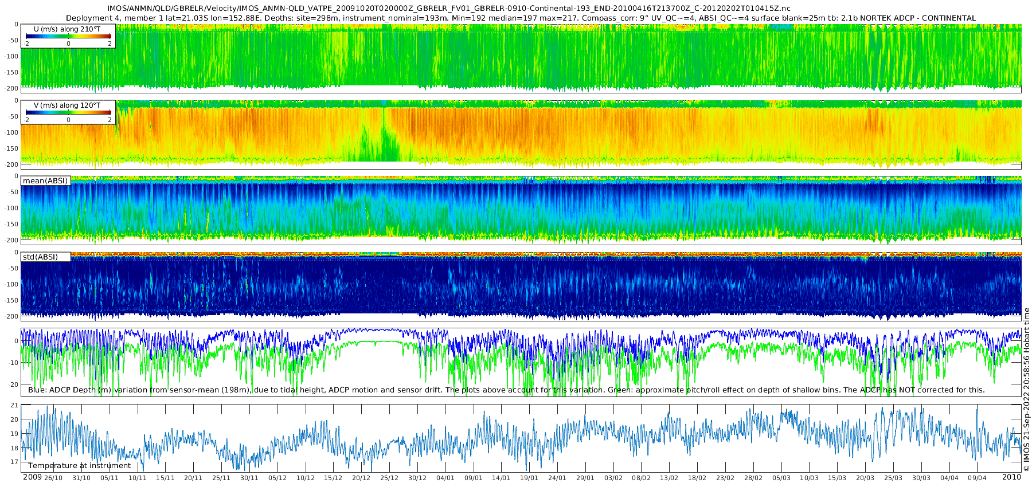Click the '04/01' date tick label

pos(445,478)
